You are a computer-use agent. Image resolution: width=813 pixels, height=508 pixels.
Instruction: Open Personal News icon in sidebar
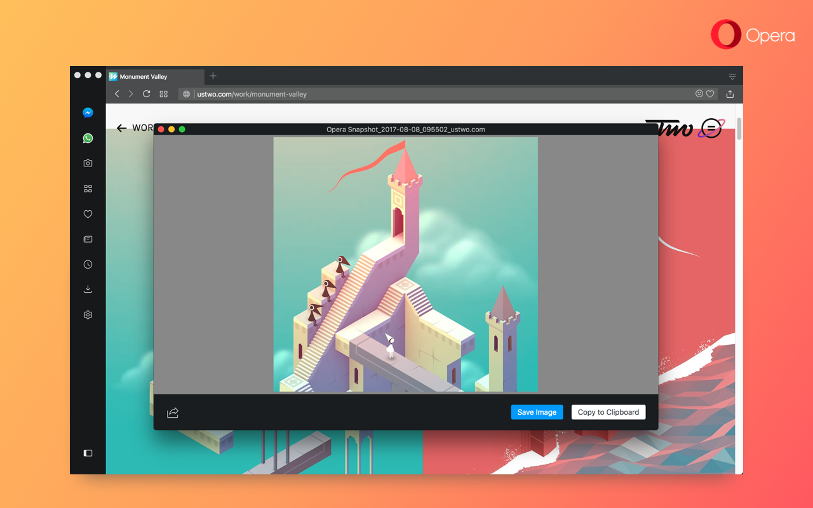(x=88, y=239)
